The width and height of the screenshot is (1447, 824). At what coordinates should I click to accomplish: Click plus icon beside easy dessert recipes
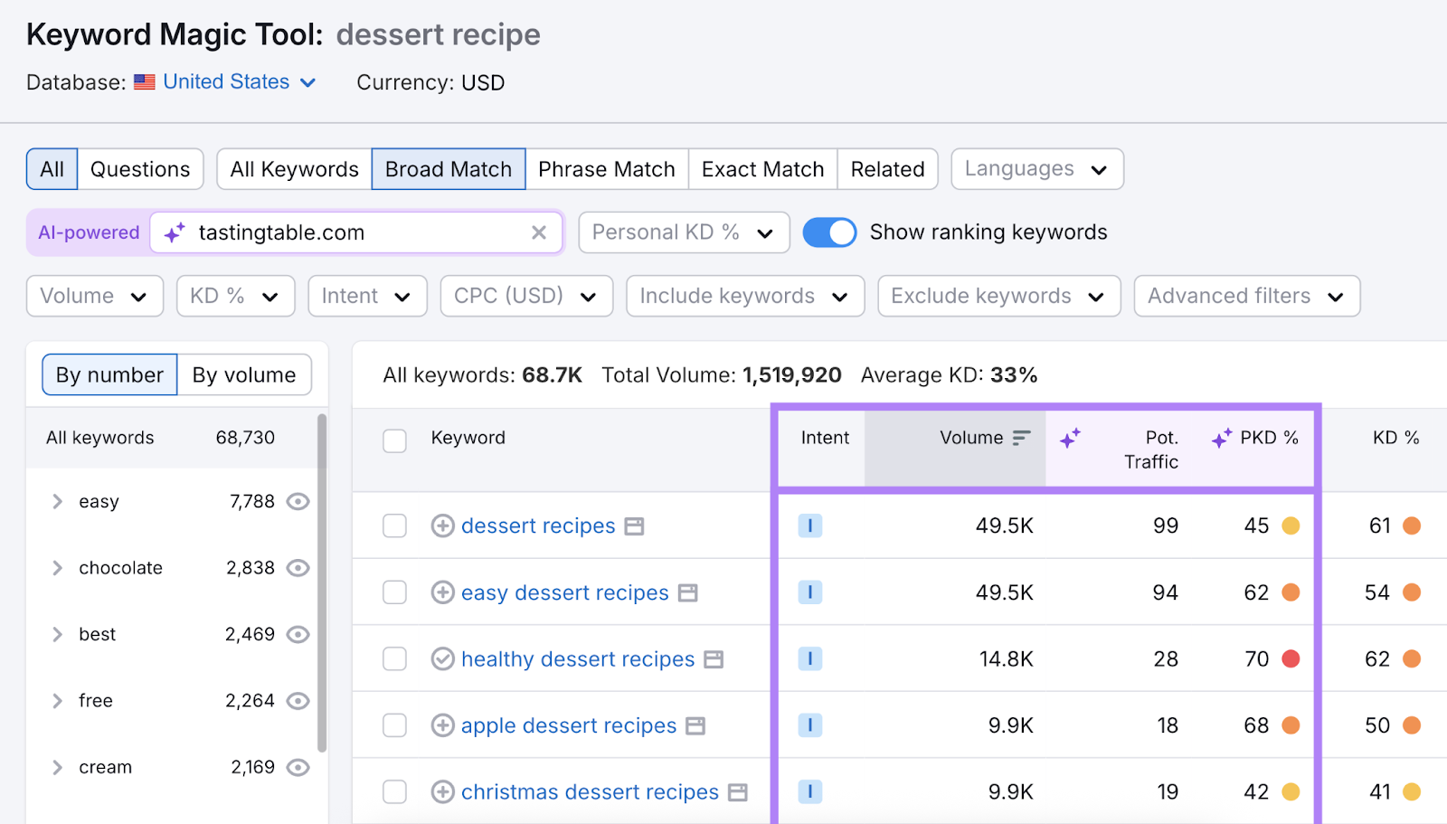point(442,592)
